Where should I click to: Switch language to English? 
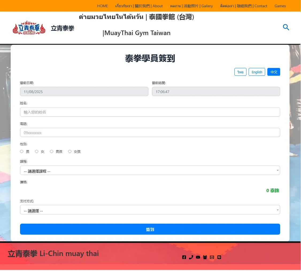point(257,72)
